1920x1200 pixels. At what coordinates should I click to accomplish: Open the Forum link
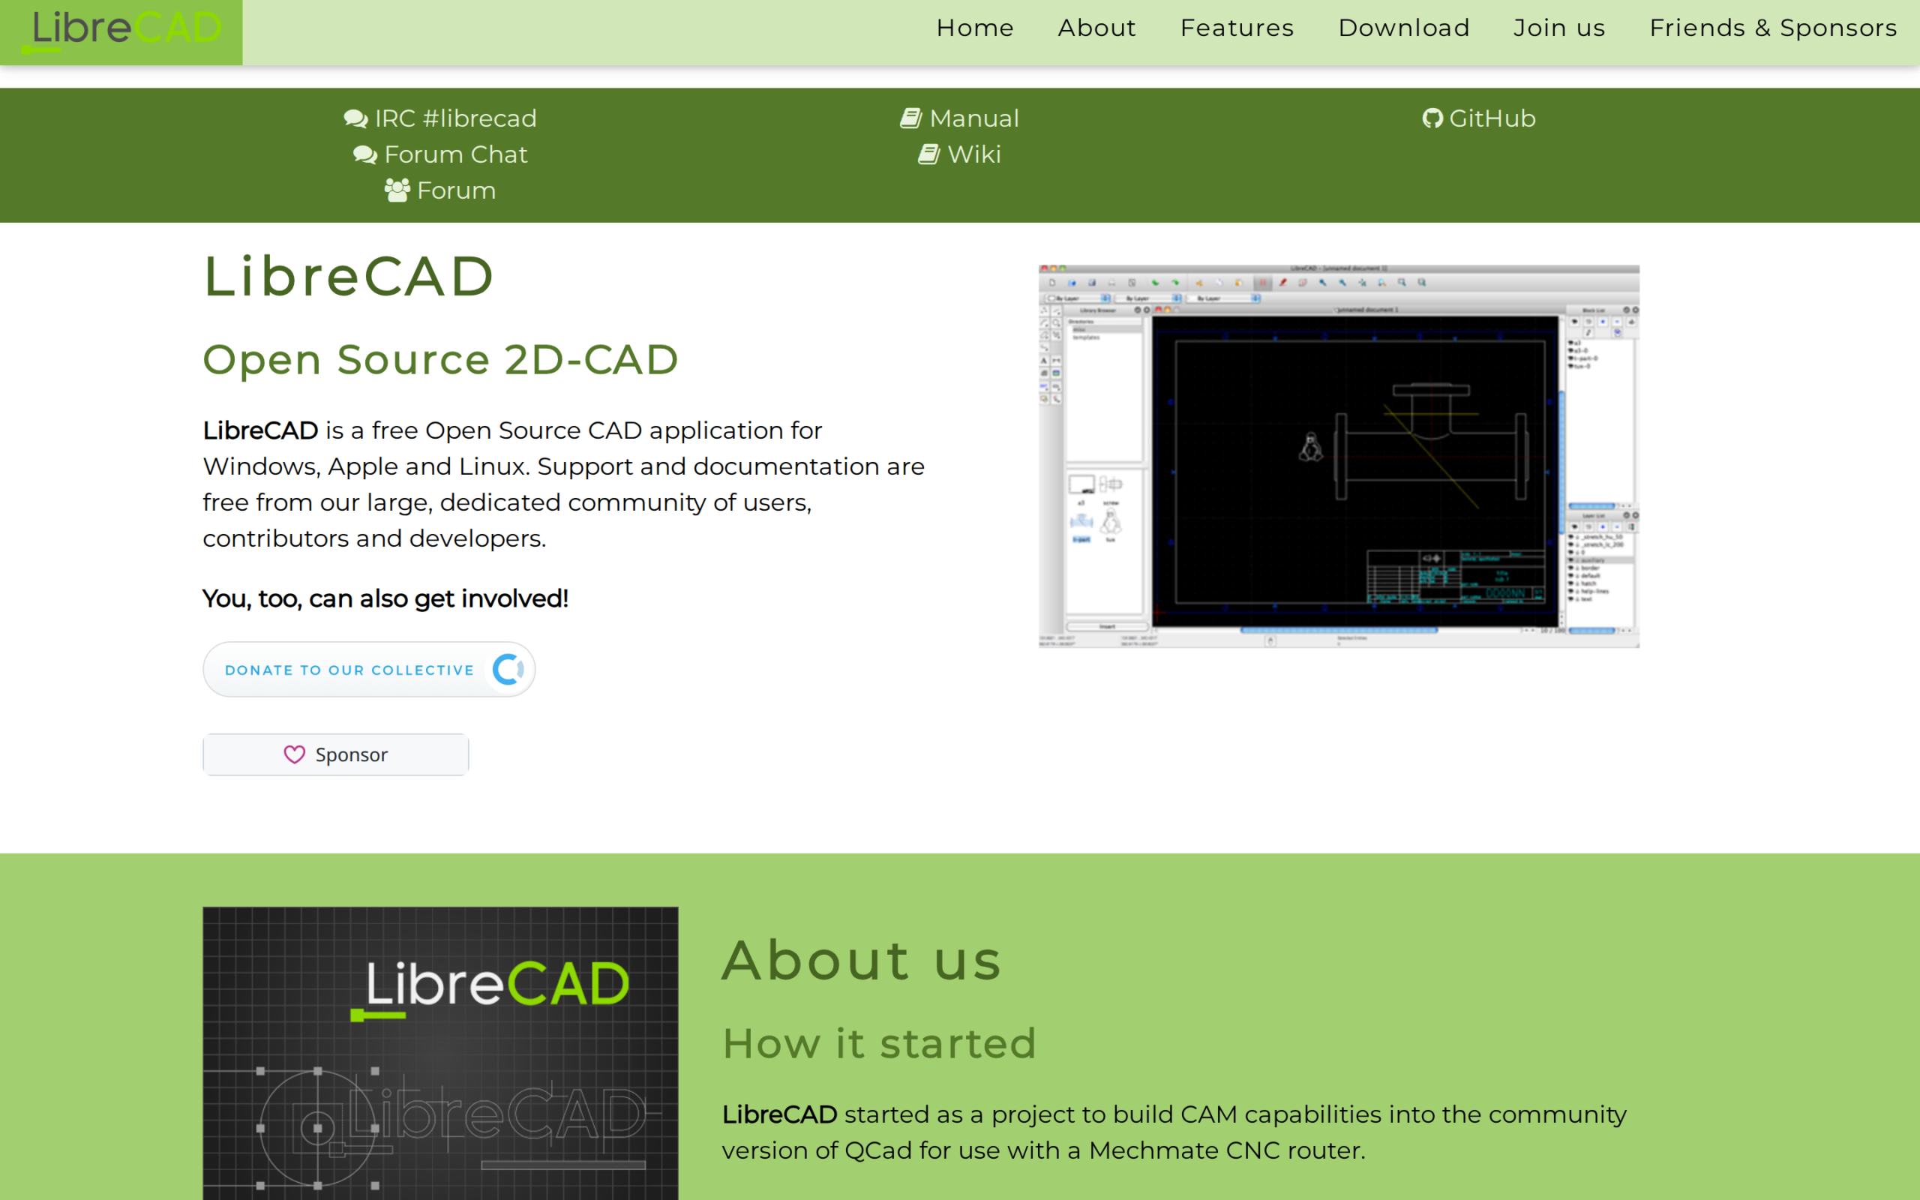440,190
